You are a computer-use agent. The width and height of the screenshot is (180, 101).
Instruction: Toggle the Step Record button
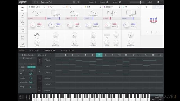[x=27, y=55]
